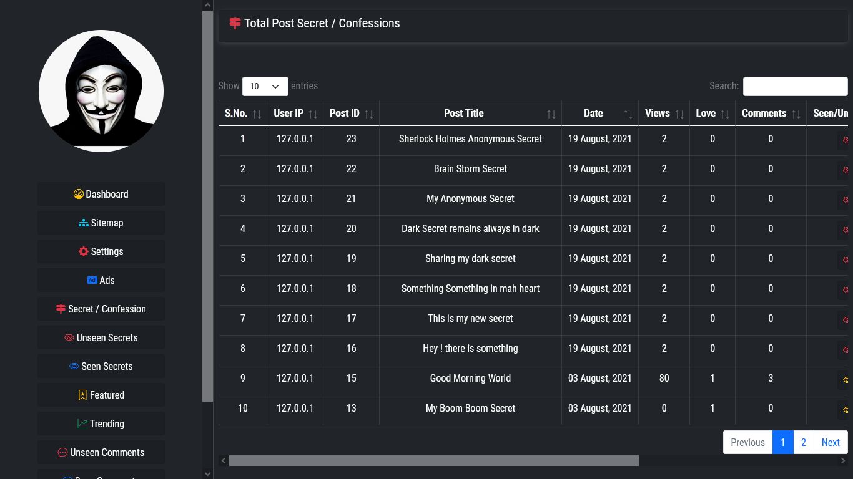Screen dimensions: 853x479
Task: Click the Secret / Confession signpost icon
Action: point(60,309)
